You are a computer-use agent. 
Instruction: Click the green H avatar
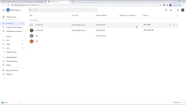point(32,30)
